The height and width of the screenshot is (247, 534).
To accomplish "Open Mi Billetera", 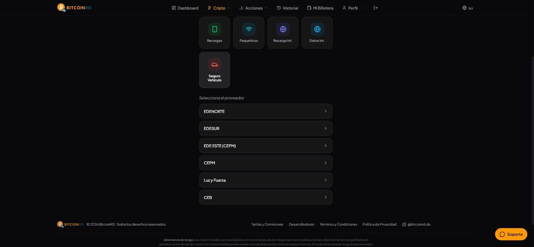I will tap(320, 8).
